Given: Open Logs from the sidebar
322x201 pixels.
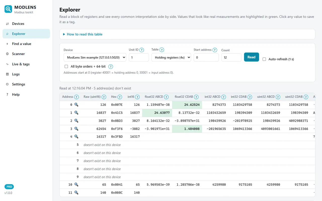Looking at the screenshot, I should point(26,74).
